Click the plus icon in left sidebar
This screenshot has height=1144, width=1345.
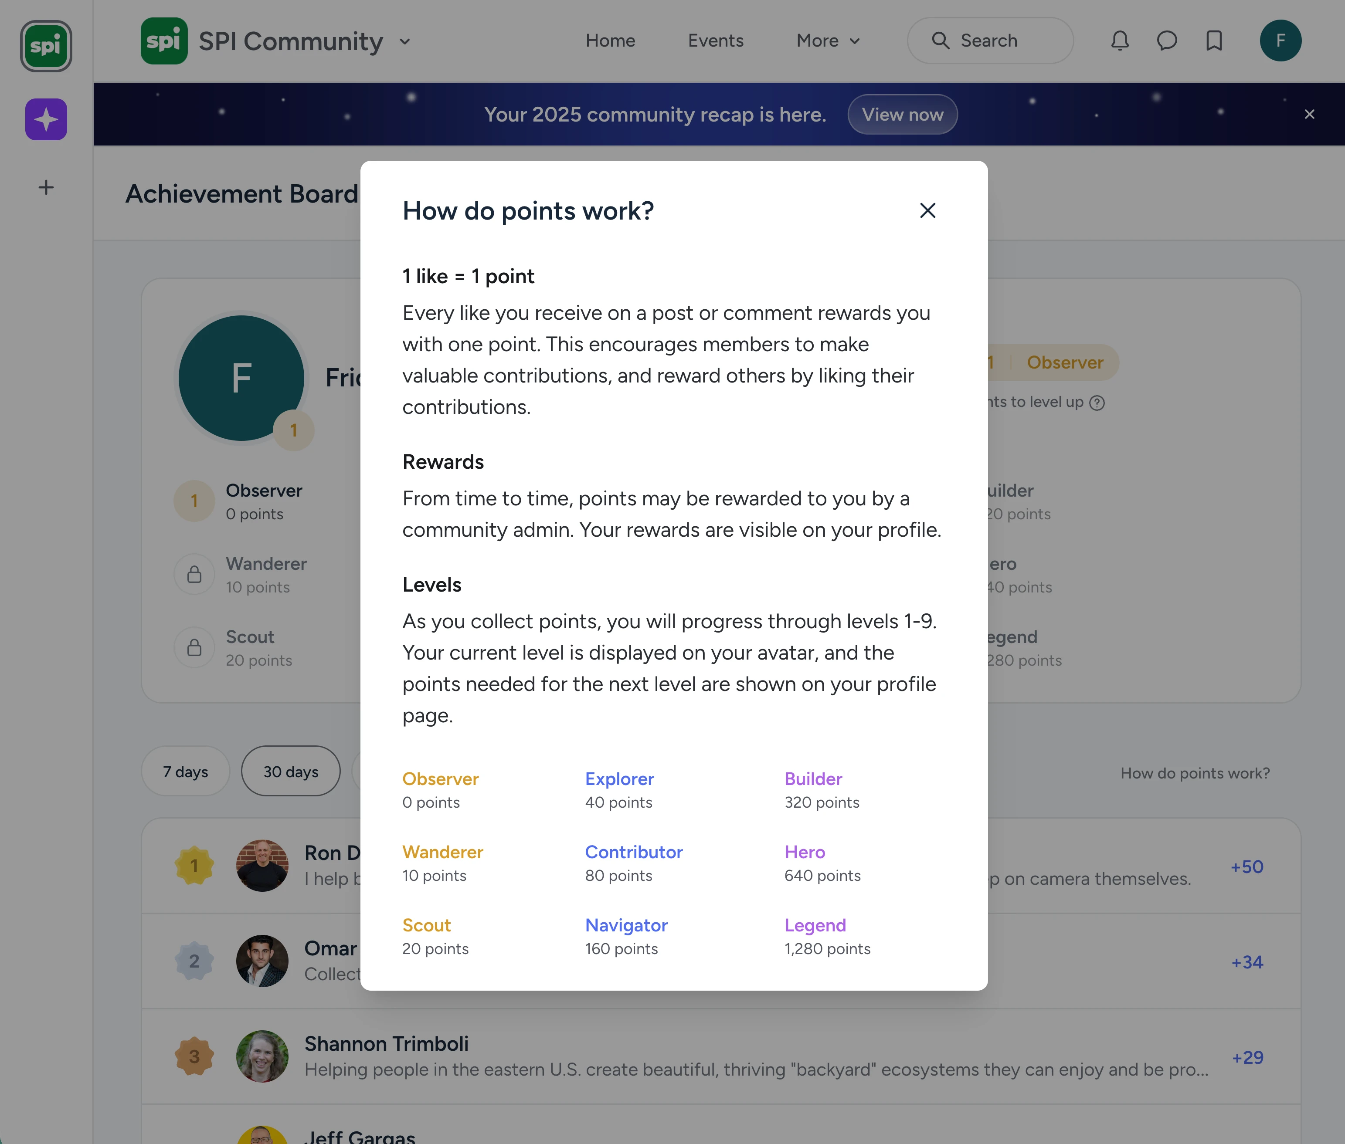46,187
